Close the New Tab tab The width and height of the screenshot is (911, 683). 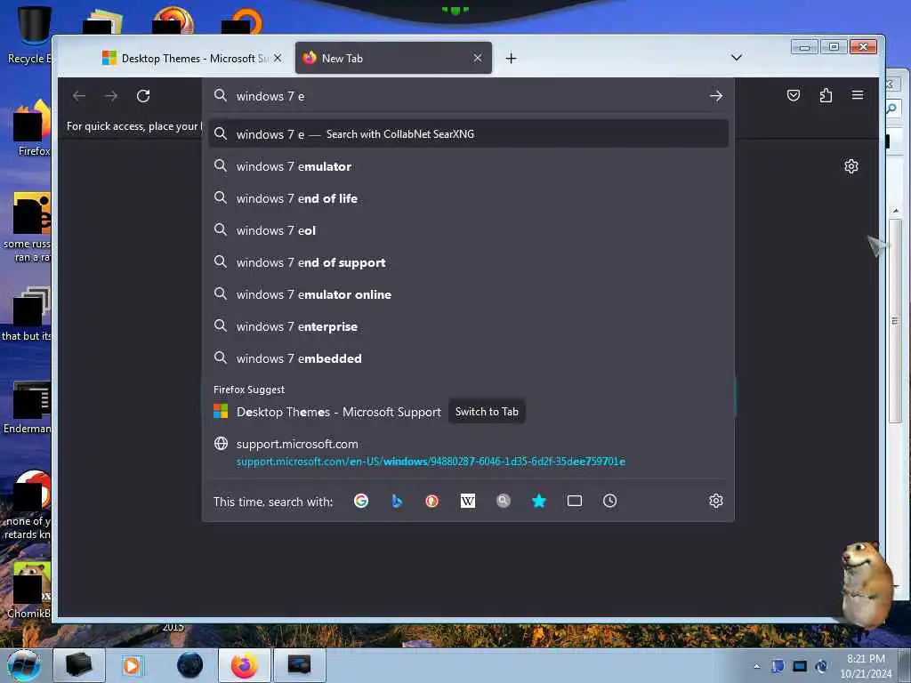pyautogui.click(x=478, y=58)
